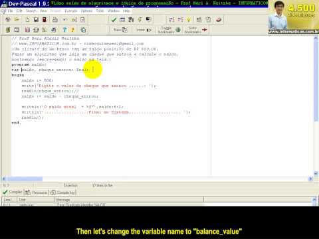Click the editor vertical scroll up arrow
Screen dimensions: 319x239
316,38
